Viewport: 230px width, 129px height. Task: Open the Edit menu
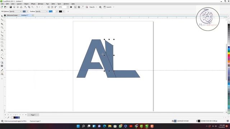pos(7,4)
